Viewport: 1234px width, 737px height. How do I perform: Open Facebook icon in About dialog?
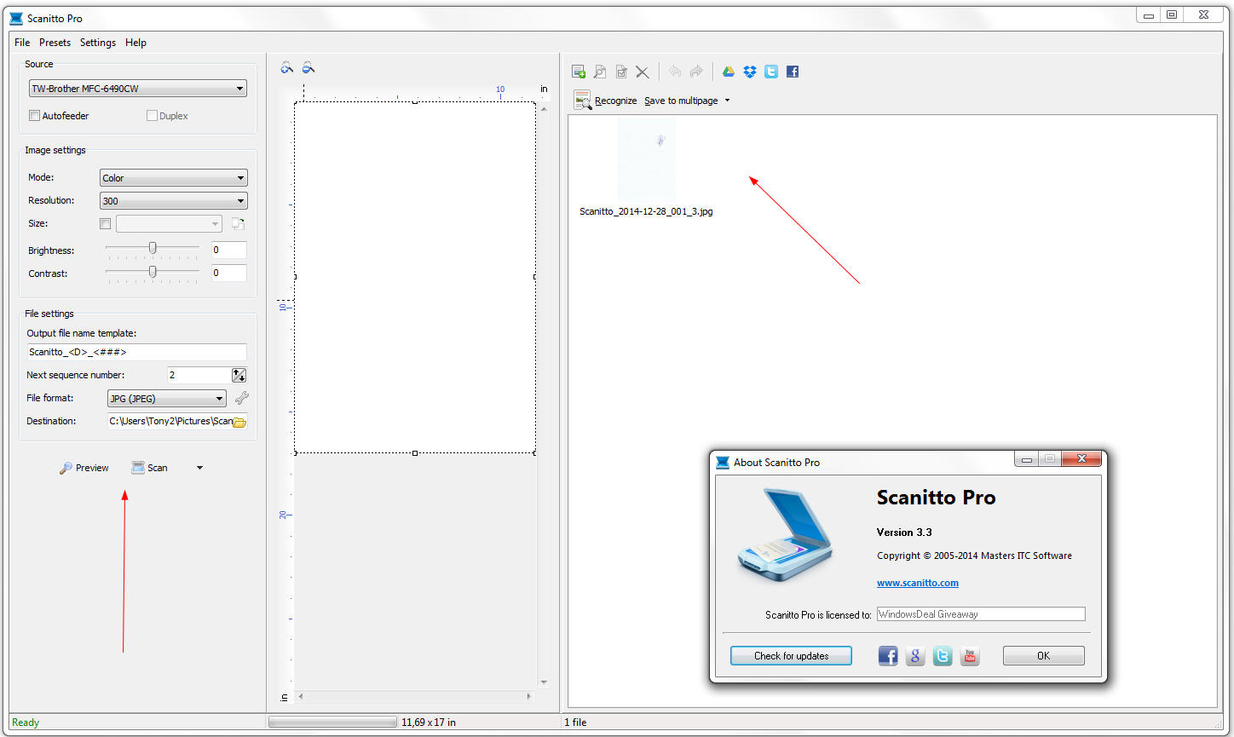[888, 655]
